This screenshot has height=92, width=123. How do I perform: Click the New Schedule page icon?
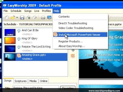click(x=7, y=18)
